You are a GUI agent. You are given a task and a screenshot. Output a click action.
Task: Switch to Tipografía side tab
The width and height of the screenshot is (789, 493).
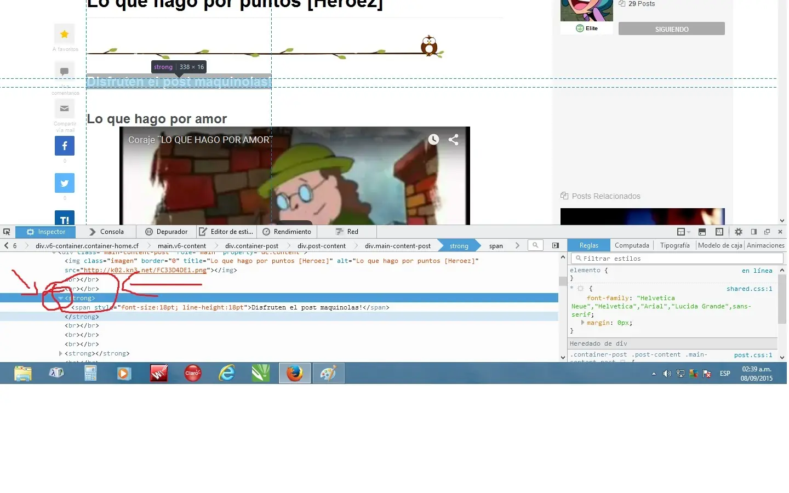tap(675, 245)
